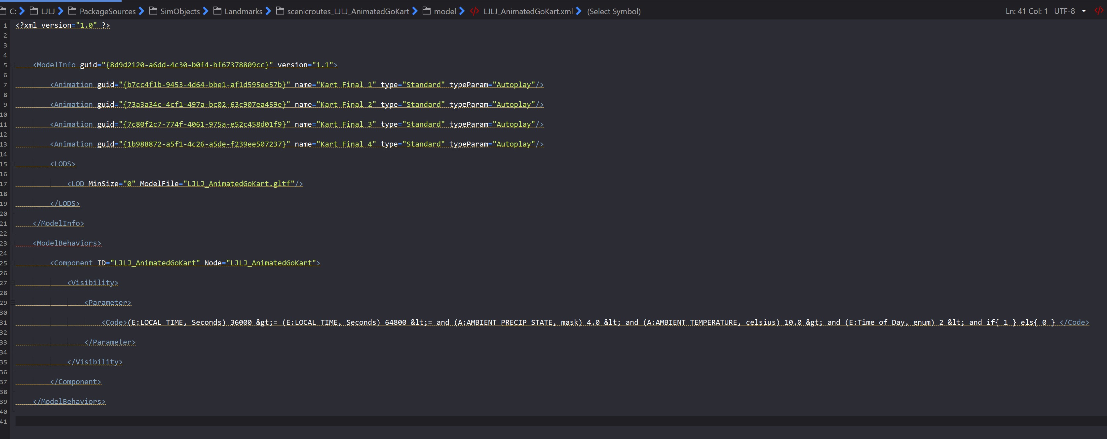Click the ModelBehaviors closing tag on line 39
The width and height of the screenshot is (1107, 439).
[69, 401]
